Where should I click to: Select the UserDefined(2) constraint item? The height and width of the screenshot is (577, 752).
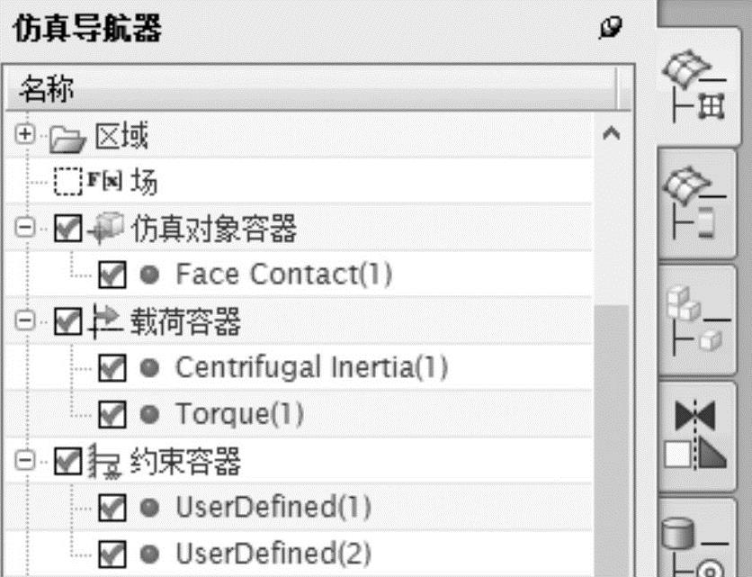click(273, 553)
